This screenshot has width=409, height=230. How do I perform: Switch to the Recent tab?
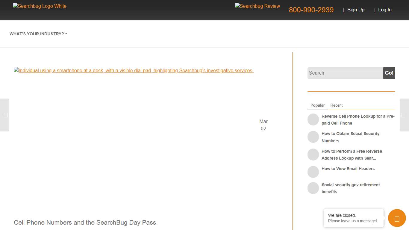336,105
